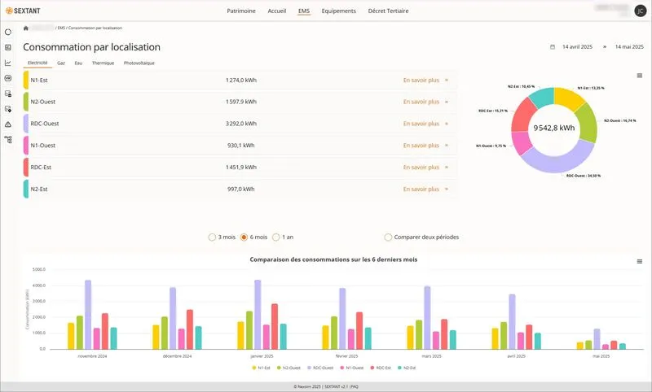Viewport: 652px width, 392px height.
Task: Open the Décret Tertiaire menu
Action: click(x=389, y=11)
